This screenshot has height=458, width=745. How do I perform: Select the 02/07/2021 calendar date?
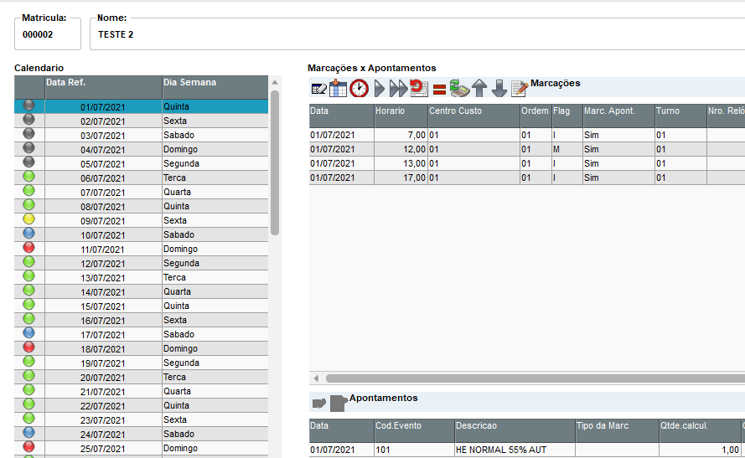pos(104,121)
